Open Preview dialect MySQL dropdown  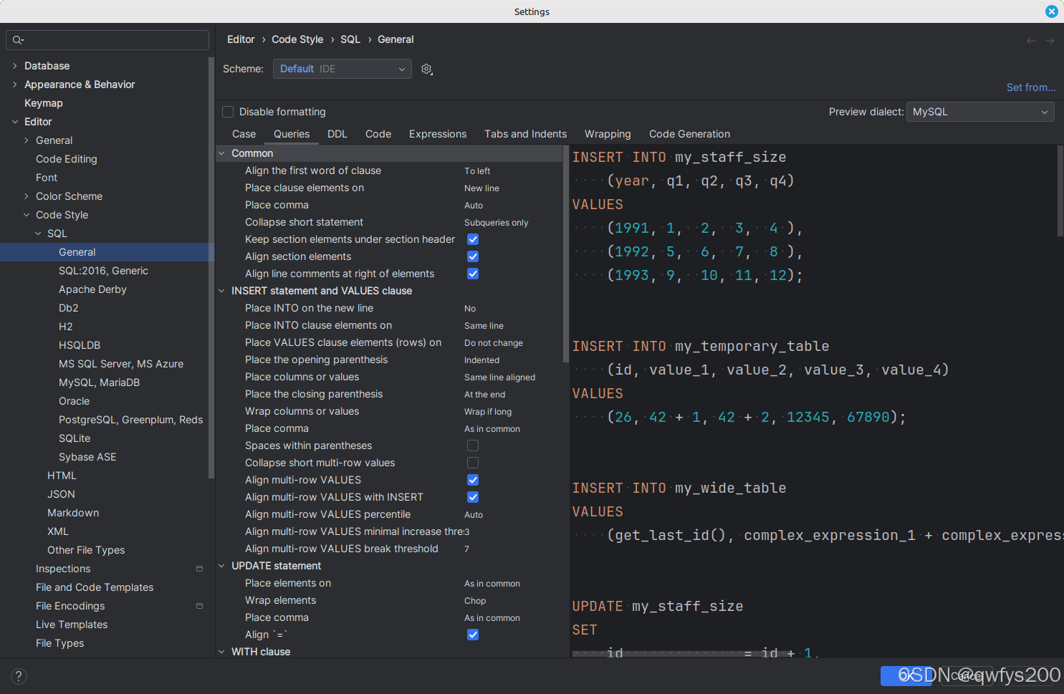[980, 112]
